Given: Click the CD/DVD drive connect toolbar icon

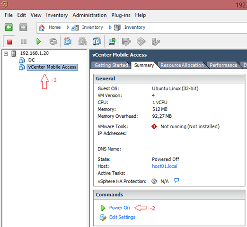Looking at the screenshot, I should tap(141, 42).
